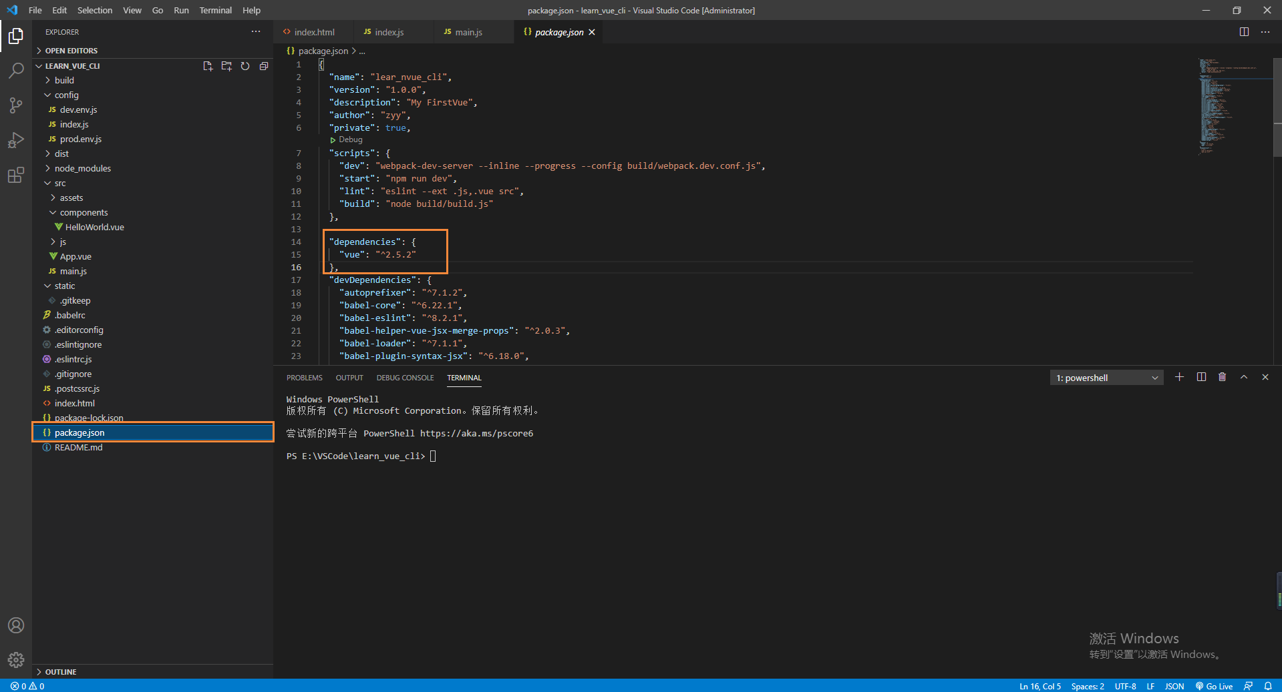The height and width of the screenshot is (692, 1282).
Task: Open the Extensions view
Action: coord(16,175)
